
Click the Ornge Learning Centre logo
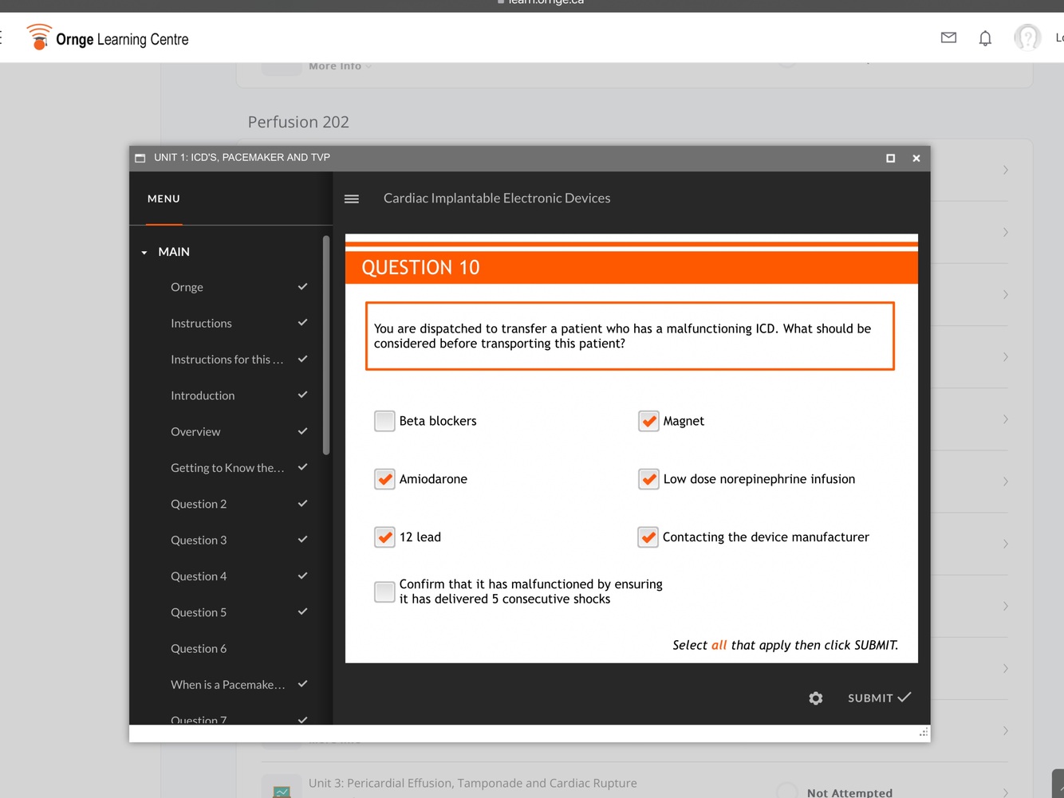[x=108, y=37]
